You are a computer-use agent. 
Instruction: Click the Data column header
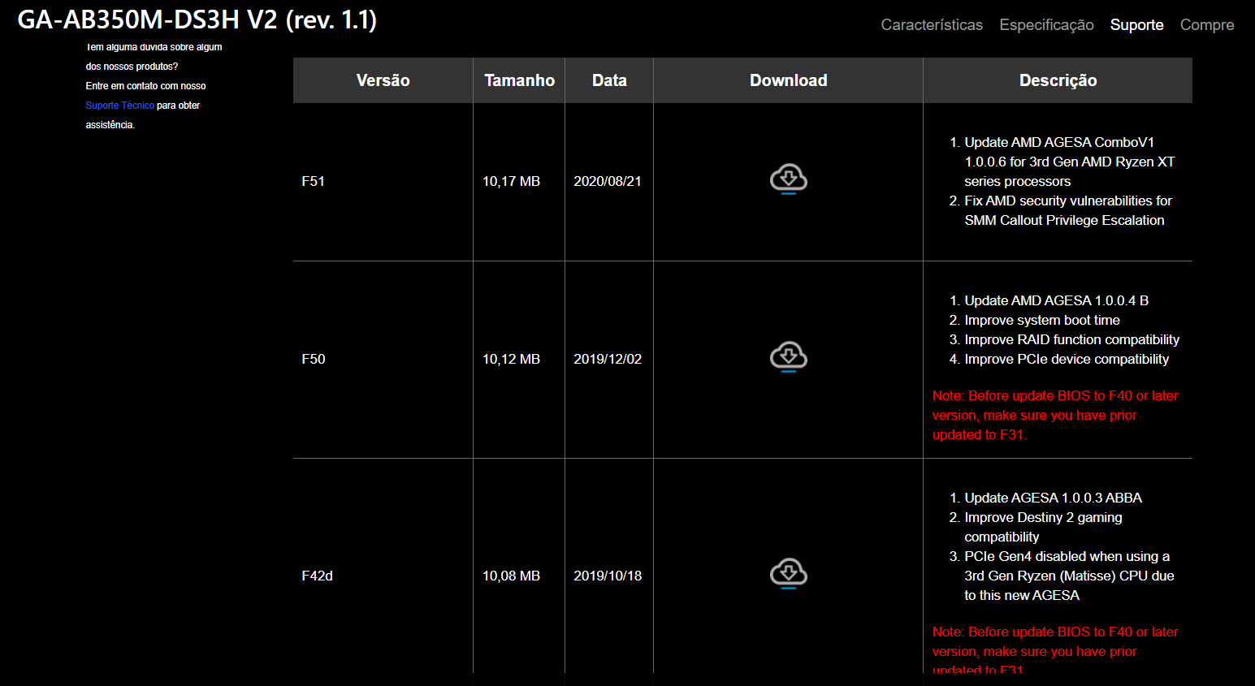coord(609,80)
